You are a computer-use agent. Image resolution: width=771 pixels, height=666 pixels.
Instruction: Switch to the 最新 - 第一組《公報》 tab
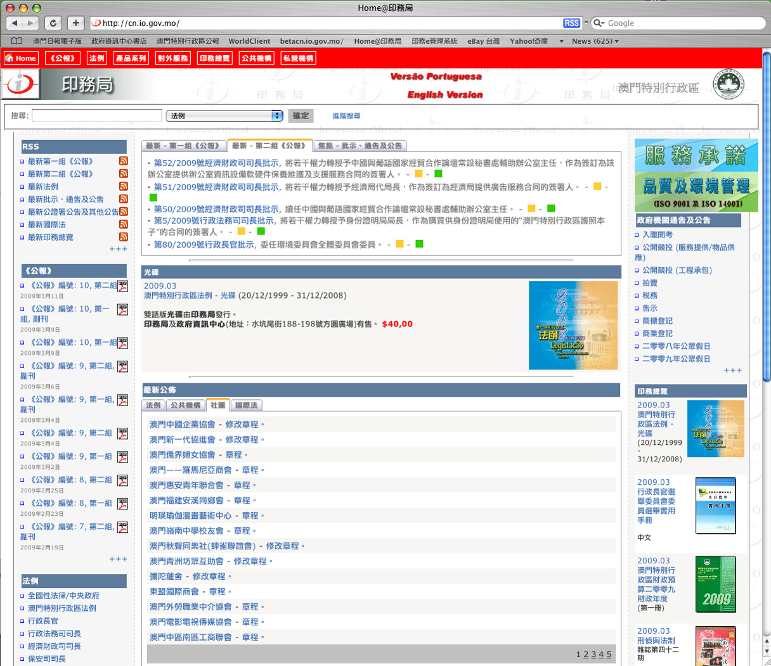183,146
